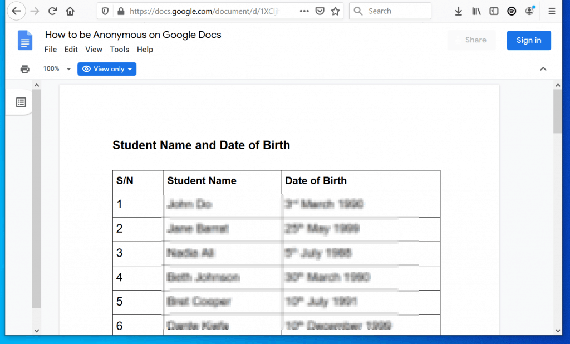Screen dimensions: 570x344
Task: Print the document with the printer icon
Action: [24, 69]
